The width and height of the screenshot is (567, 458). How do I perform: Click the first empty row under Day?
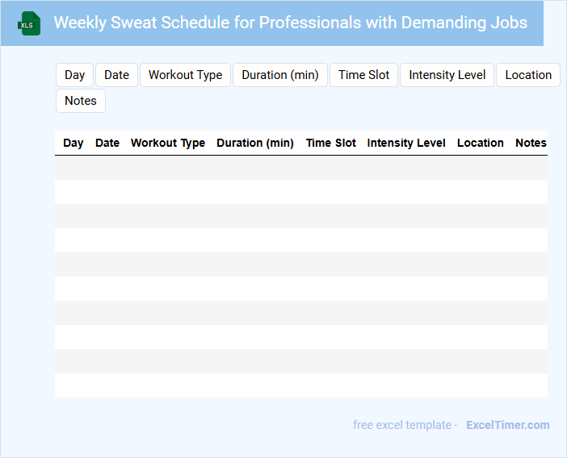tap(73, 168)
